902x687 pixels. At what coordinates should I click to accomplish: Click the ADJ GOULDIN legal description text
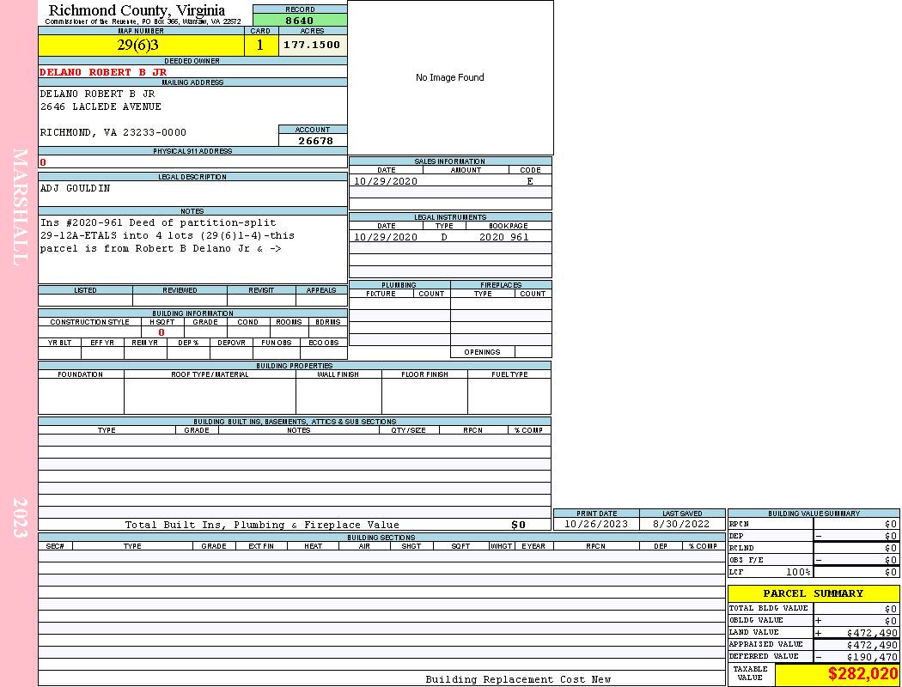pyautogui.click(x=76, y=188)
